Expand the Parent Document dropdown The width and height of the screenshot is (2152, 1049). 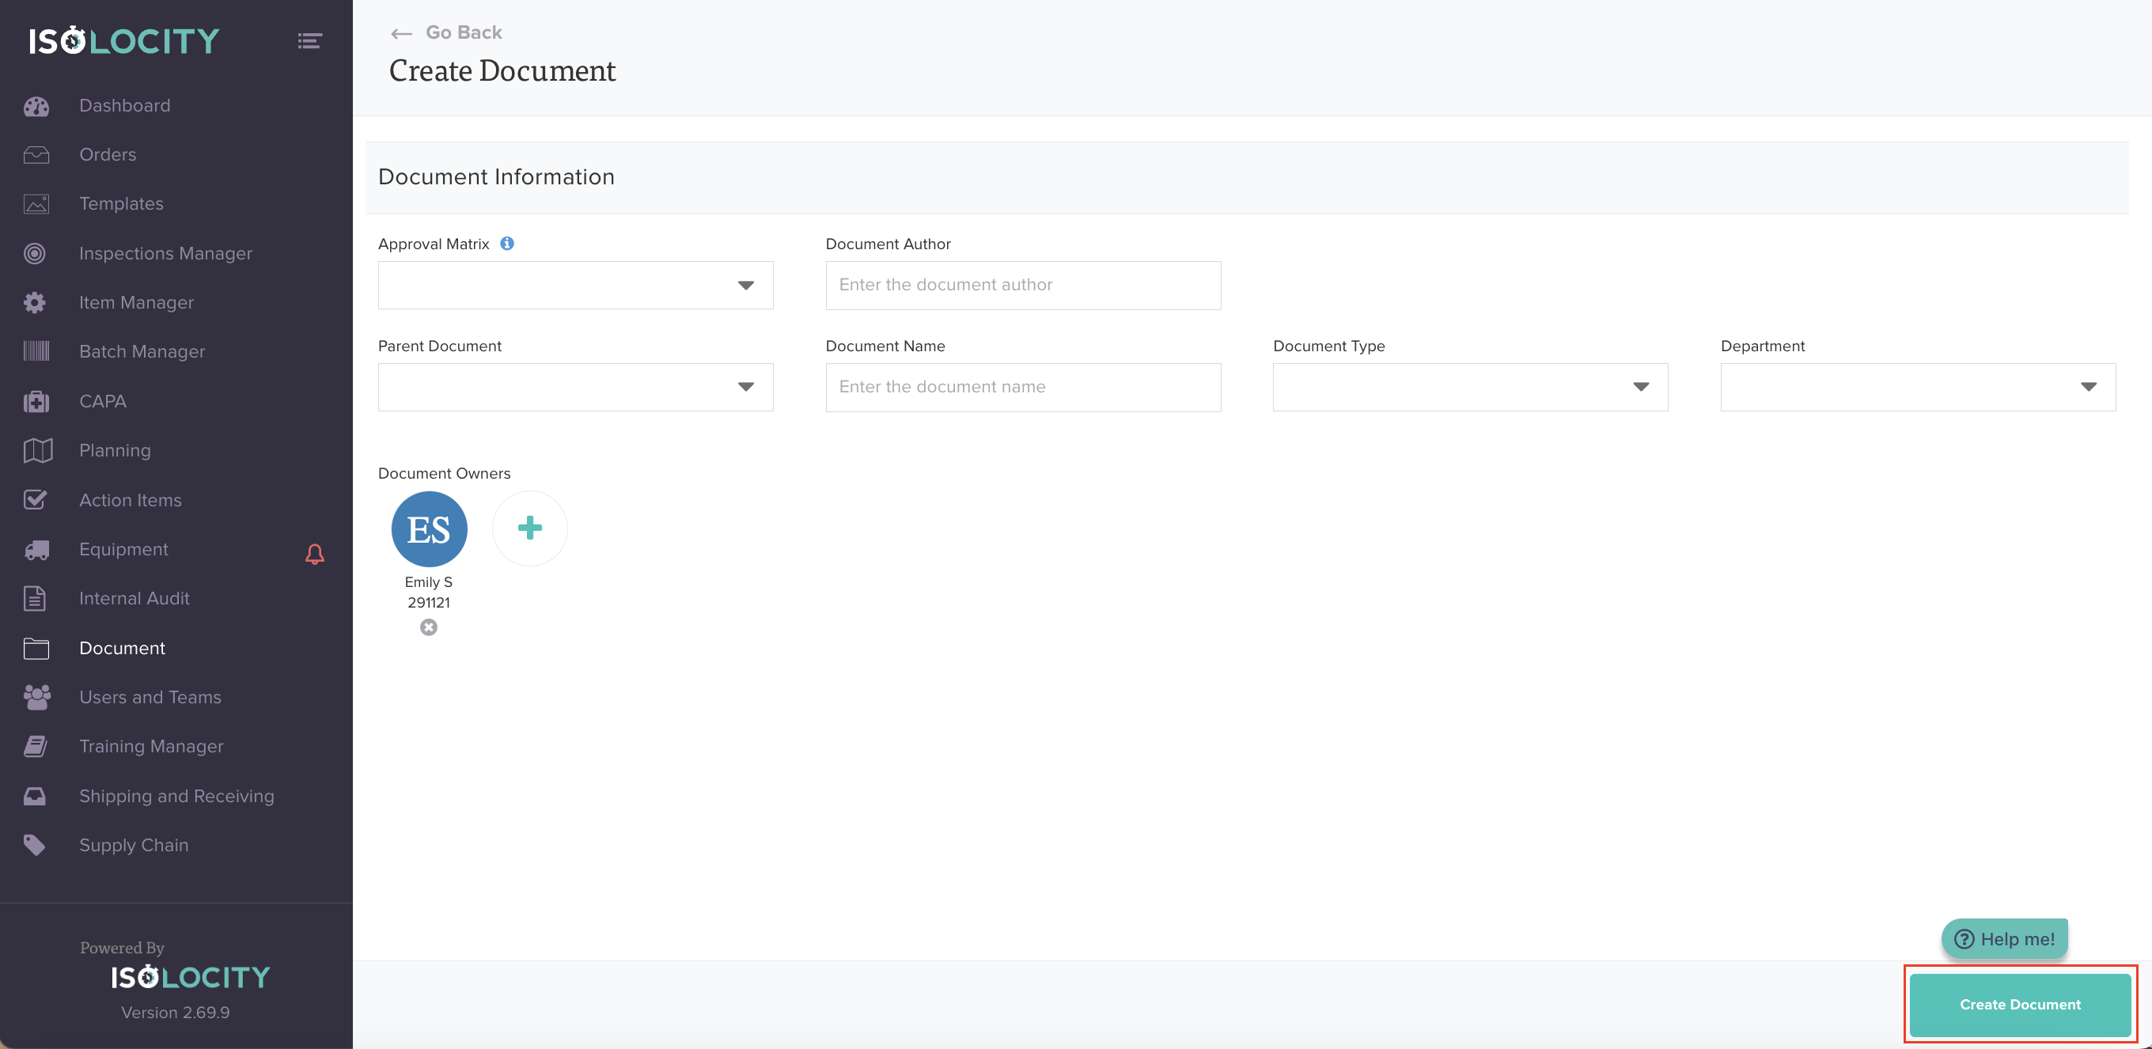pos(574,387)
